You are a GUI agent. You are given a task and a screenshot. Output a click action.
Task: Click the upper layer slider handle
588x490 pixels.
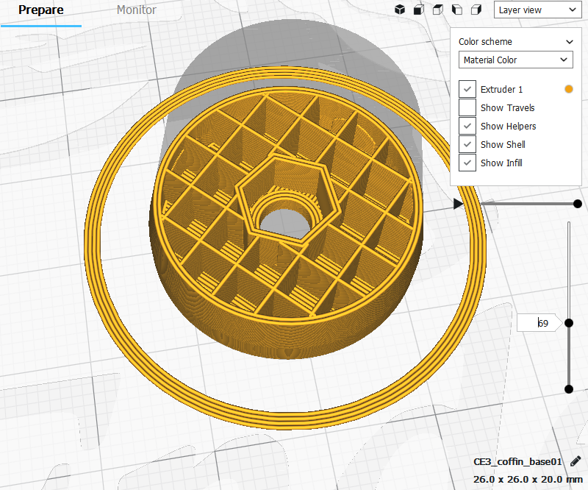click(568, 323)
